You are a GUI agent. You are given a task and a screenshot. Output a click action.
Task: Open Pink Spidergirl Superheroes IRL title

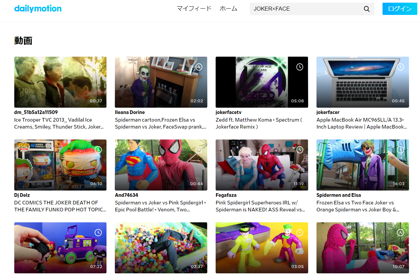[260, 206]
